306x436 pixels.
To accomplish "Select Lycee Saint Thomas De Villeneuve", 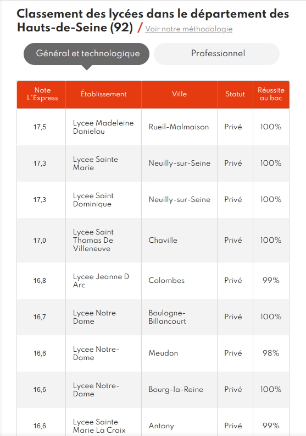I will point(93,240).
